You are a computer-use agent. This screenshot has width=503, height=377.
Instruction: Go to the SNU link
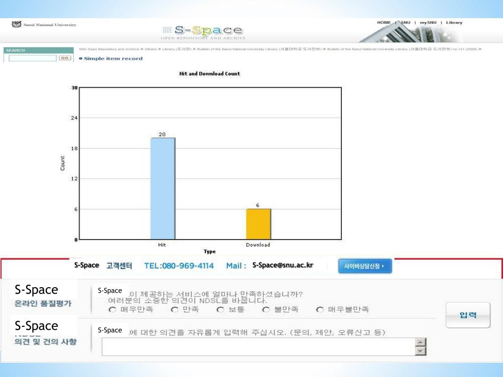point(405,23)
